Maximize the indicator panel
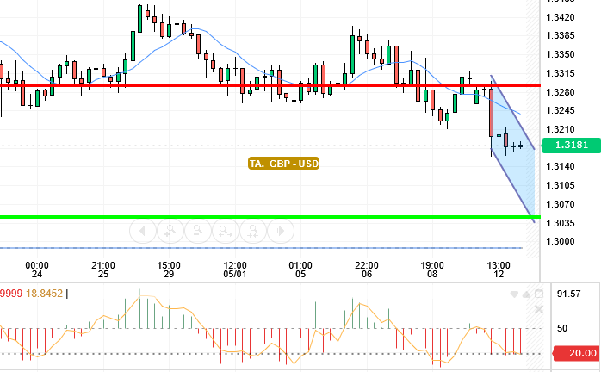Image resolution: width=601 pixels, height=372 pixels. pos(539,294)
